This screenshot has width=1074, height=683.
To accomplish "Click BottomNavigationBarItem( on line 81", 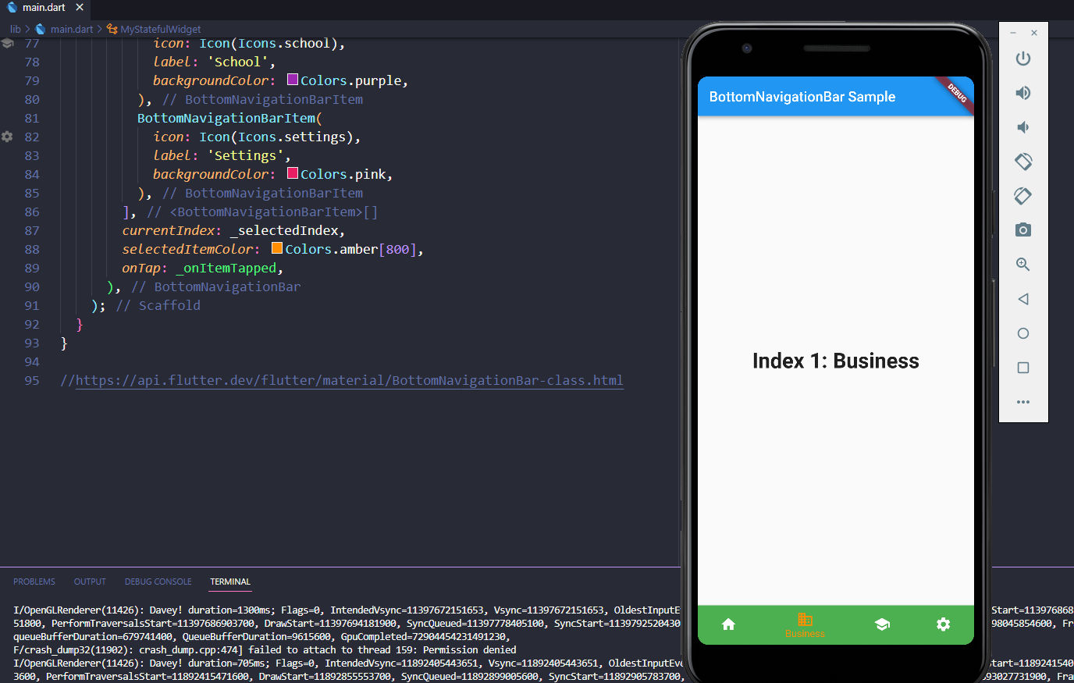I will click(x=229, y=118).
